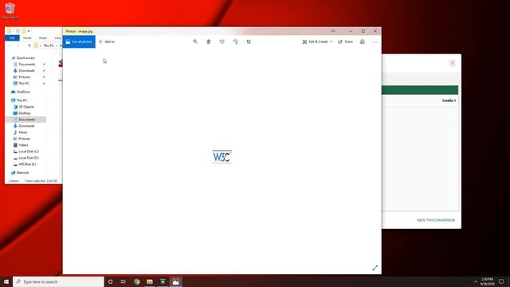Open Downloads under Quick access
This screenshot has width=510, height=287.
coord(26,71)
